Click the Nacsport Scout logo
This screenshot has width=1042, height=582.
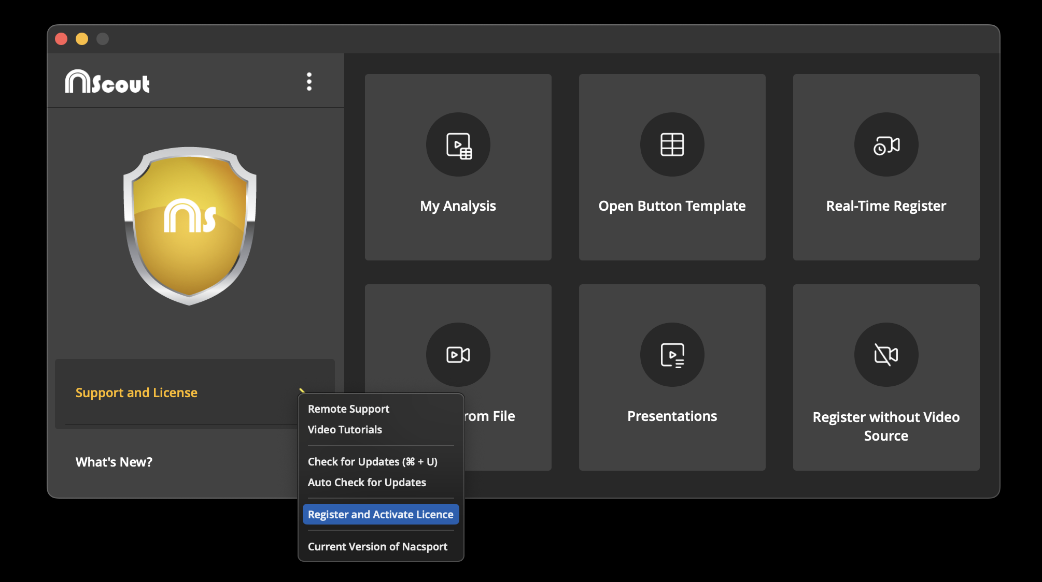107,82
